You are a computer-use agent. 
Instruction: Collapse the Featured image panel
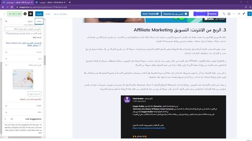point(6,65)
